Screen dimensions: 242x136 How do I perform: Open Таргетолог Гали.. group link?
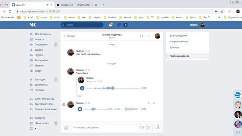[44, 104]
